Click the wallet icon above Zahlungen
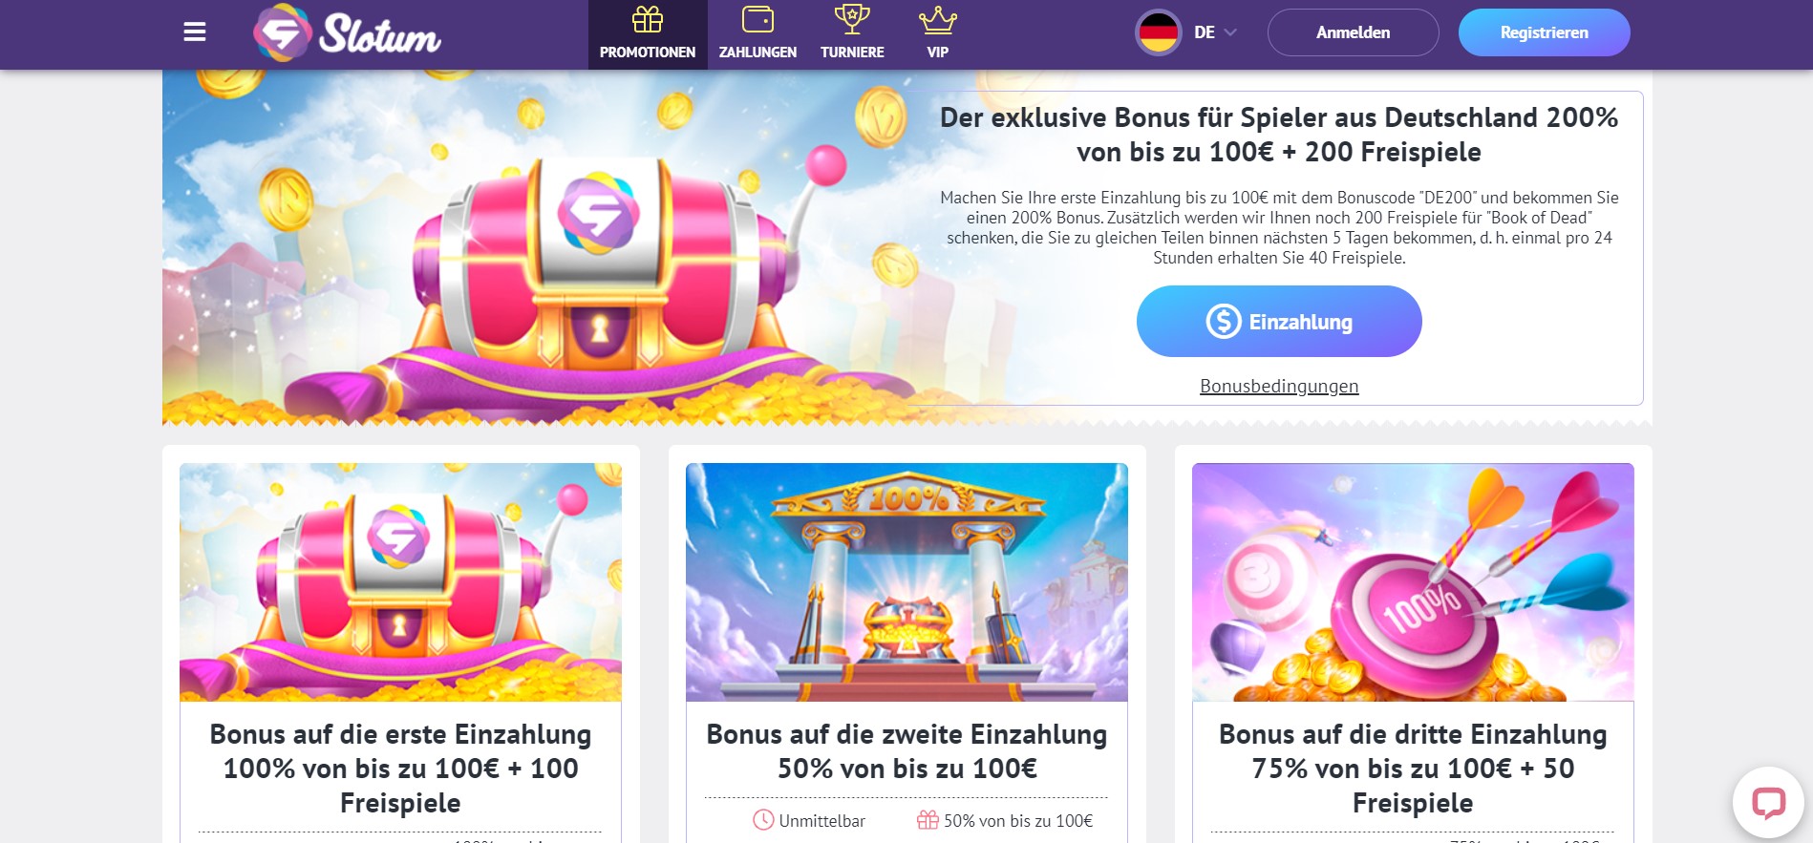This screenshot has height=843, width=1813. tap(757, 19)
